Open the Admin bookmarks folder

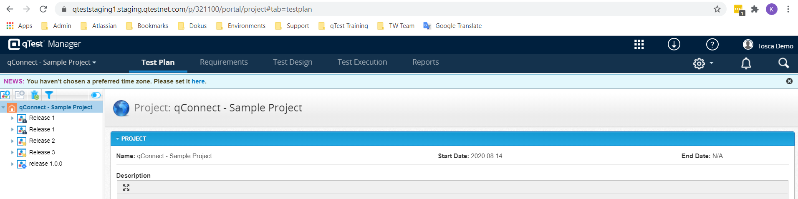point(56,26)
